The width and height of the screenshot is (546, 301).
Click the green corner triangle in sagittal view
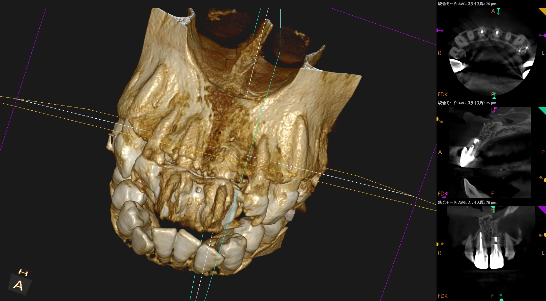(542, 110)
